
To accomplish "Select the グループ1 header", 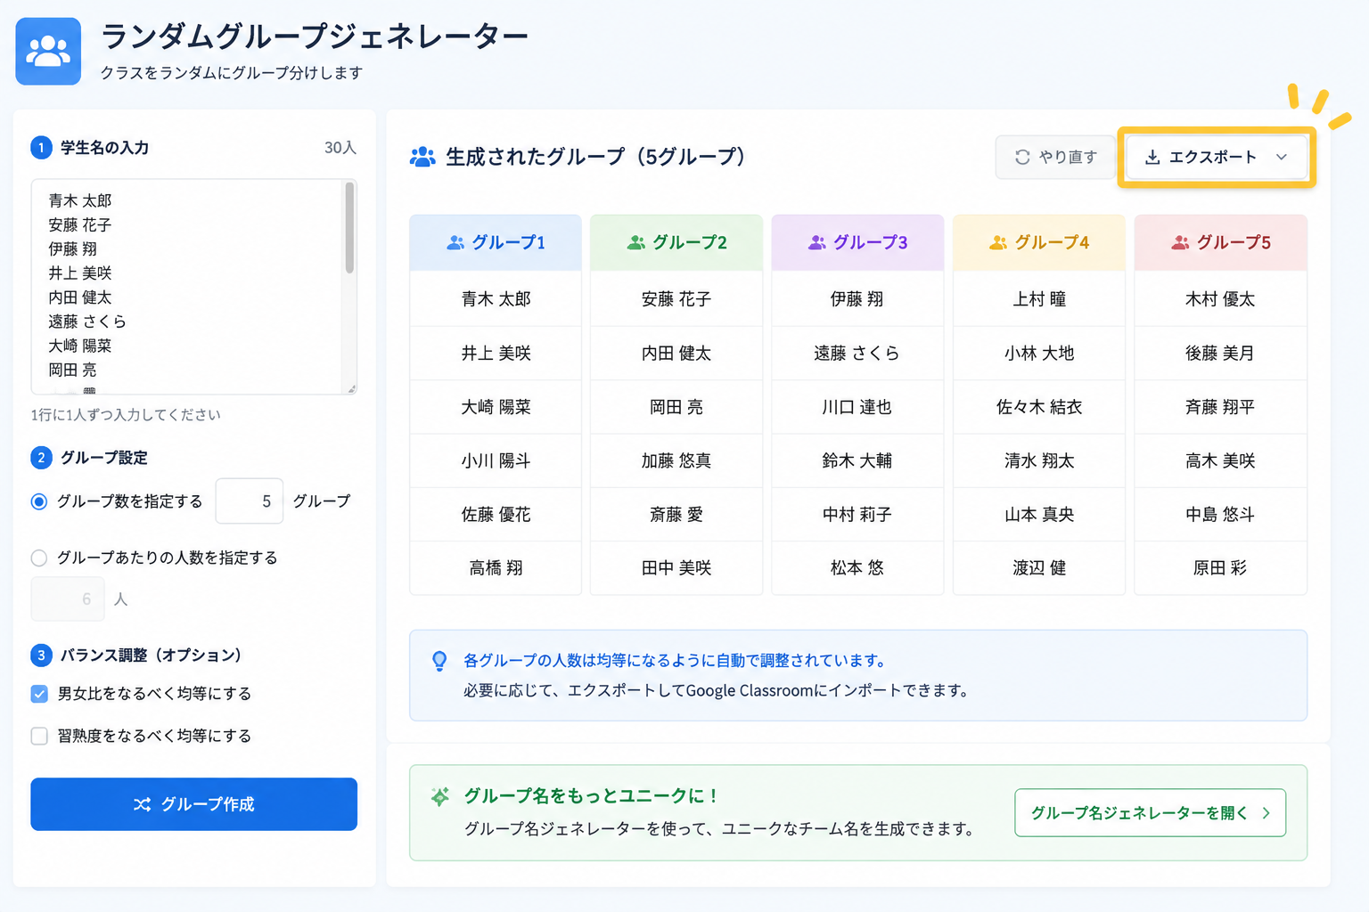I will pos(496,242).
